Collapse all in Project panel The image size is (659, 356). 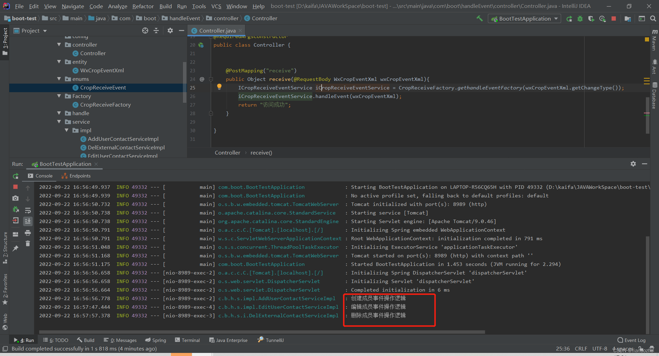(x=156, y=30)
